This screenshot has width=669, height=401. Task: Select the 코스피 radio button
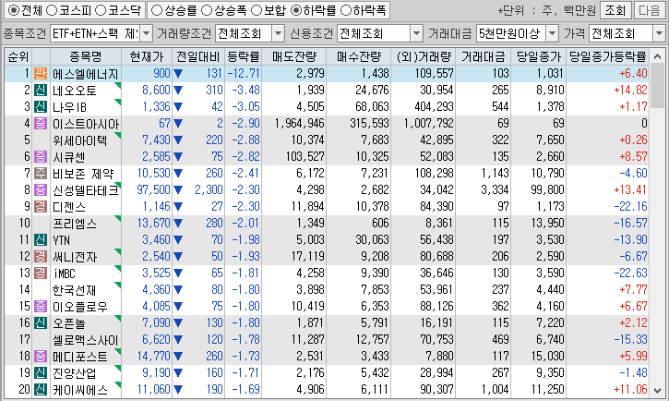click(x=51, y=10)
